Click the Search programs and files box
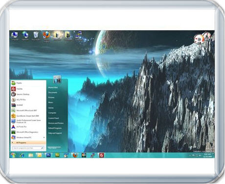 tap(28, 148)
